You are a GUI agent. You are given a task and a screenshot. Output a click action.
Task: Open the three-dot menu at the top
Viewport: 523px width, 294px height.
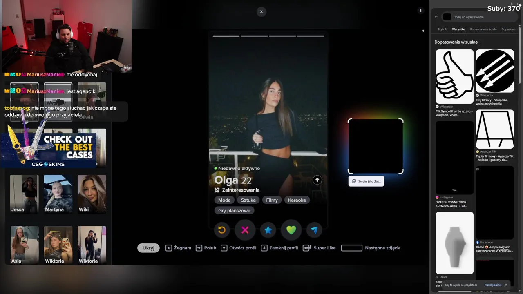[x=421, y=11]
